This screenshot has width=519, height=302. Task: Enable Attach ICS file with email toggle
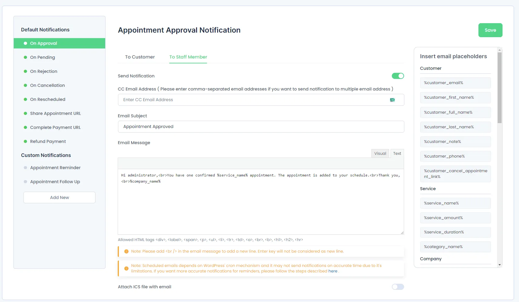point(398,287)
